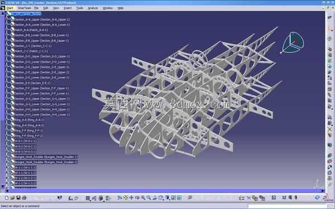The width and height of the screenshot is (335, 209).
Task: Select the Pan view tool
Action: point(131,198)
